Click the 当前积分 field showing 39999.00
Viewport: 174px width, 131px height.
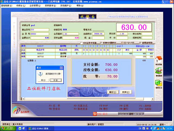(98, 34)
